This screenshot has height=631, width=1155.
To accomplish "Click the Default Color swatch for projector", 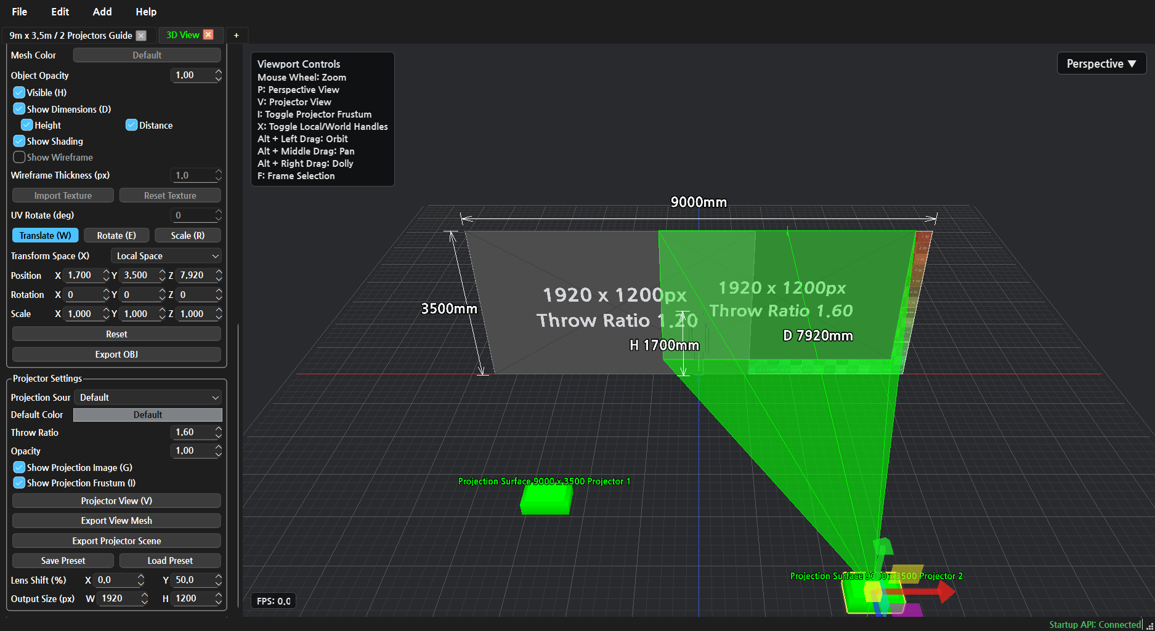I will [148, 415].
